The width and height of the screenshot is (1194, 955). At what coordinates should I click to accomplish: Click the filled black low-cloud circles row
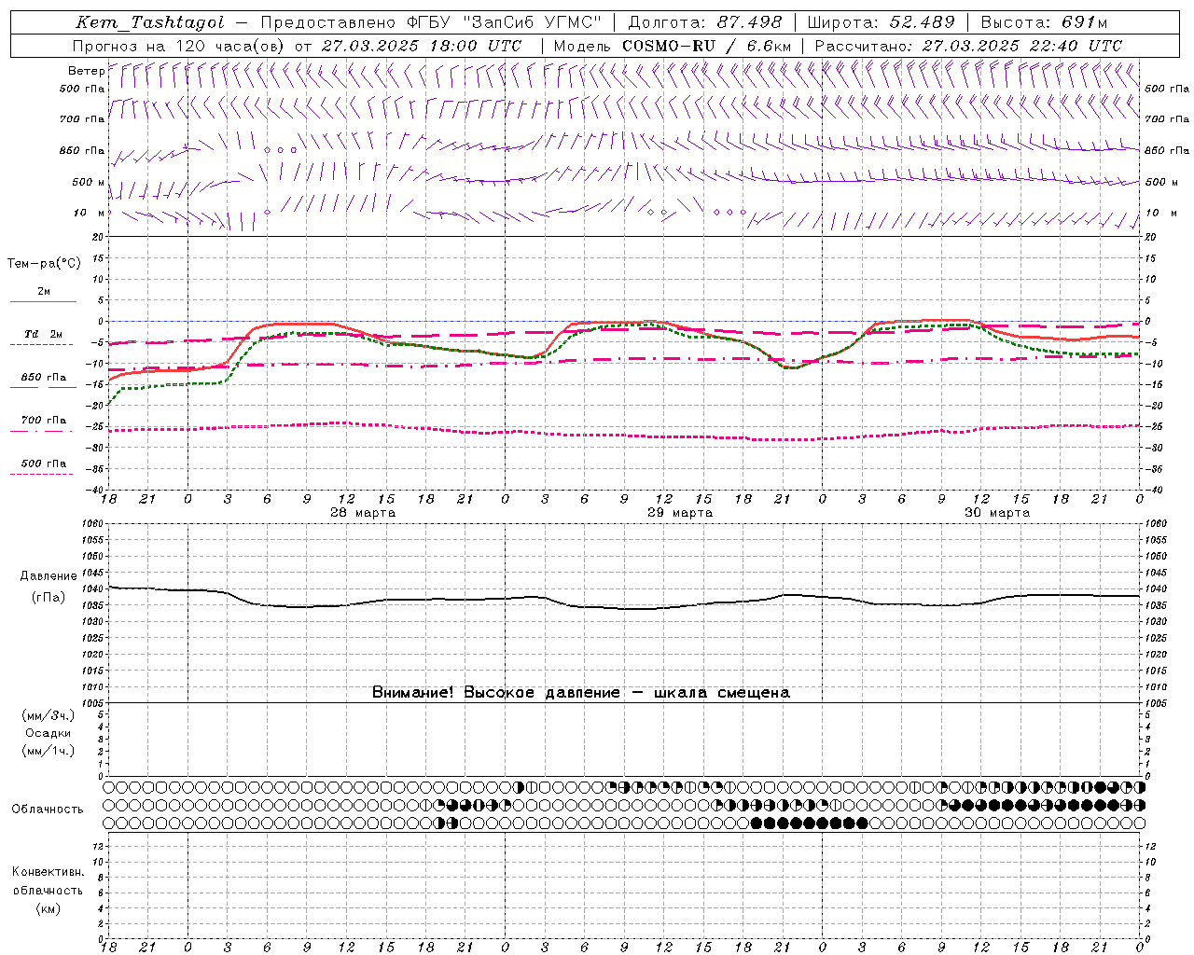coord(810,824)
